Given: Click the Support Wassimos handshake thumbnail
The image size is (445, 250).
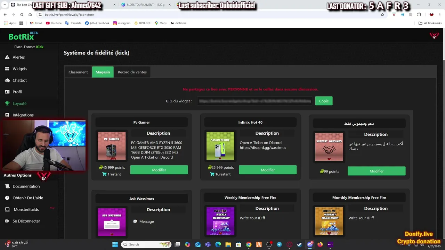Looking at the screenshot, I should [x=329, y=147].
